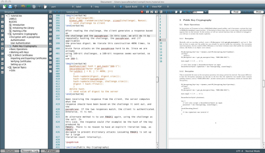Click the PDF search text field
Screen dimensions: 265x153
click(219, 12)
